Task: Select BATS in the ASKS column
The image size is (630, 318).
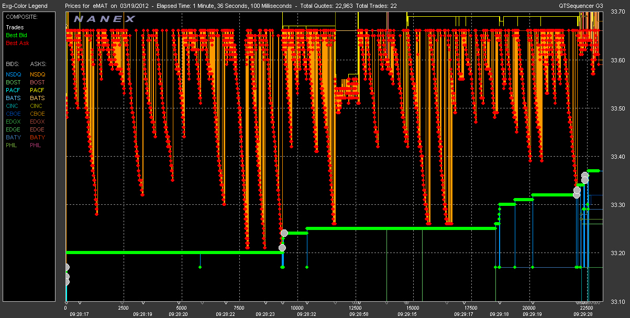Action: tap(38, 98)
